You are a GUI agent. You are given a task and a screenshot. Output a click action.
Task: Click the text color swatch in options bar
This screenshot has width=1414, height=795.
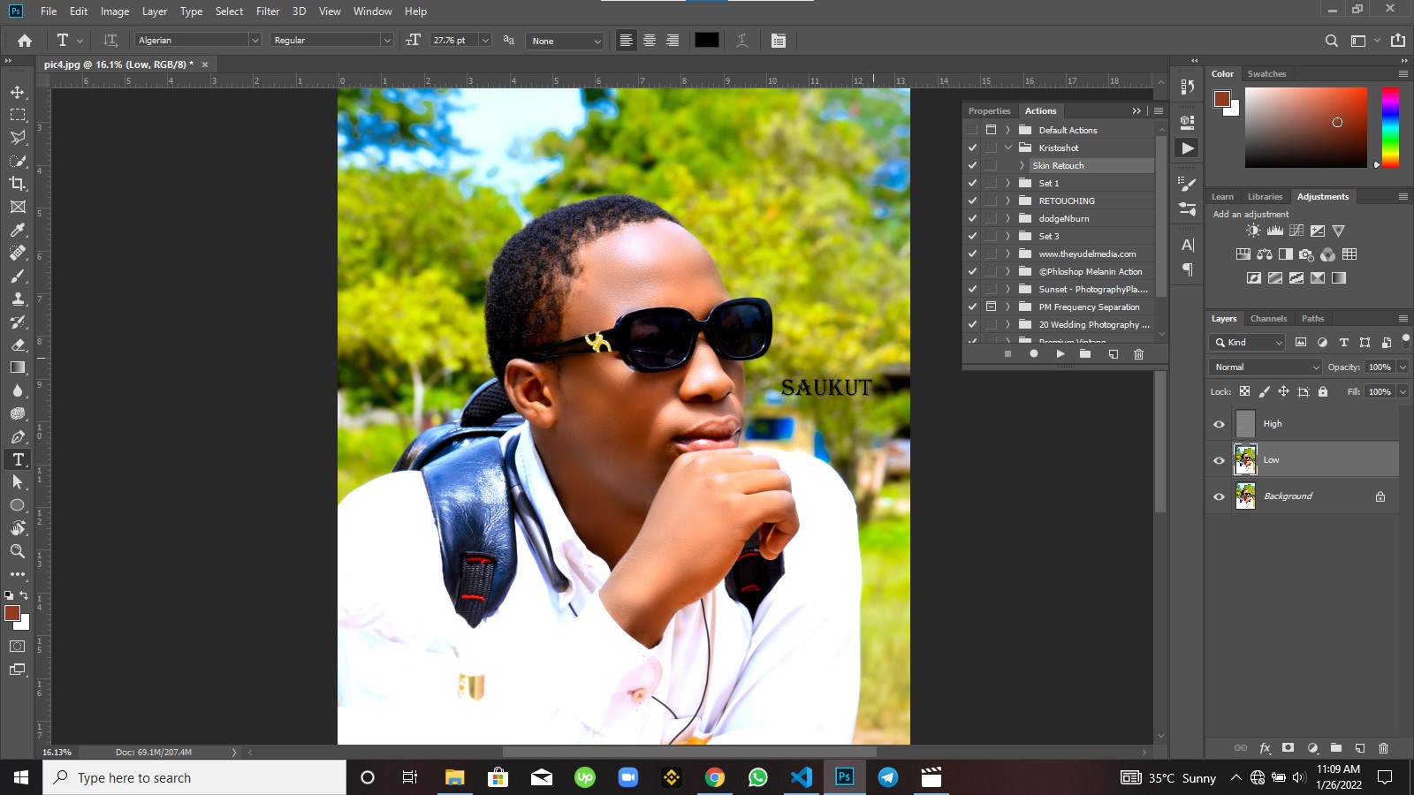click(x=707, y=41)
